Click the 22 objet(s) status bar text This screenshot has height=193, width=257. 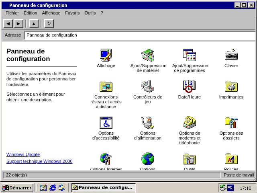pyautogui.click(x=16, y=175)
